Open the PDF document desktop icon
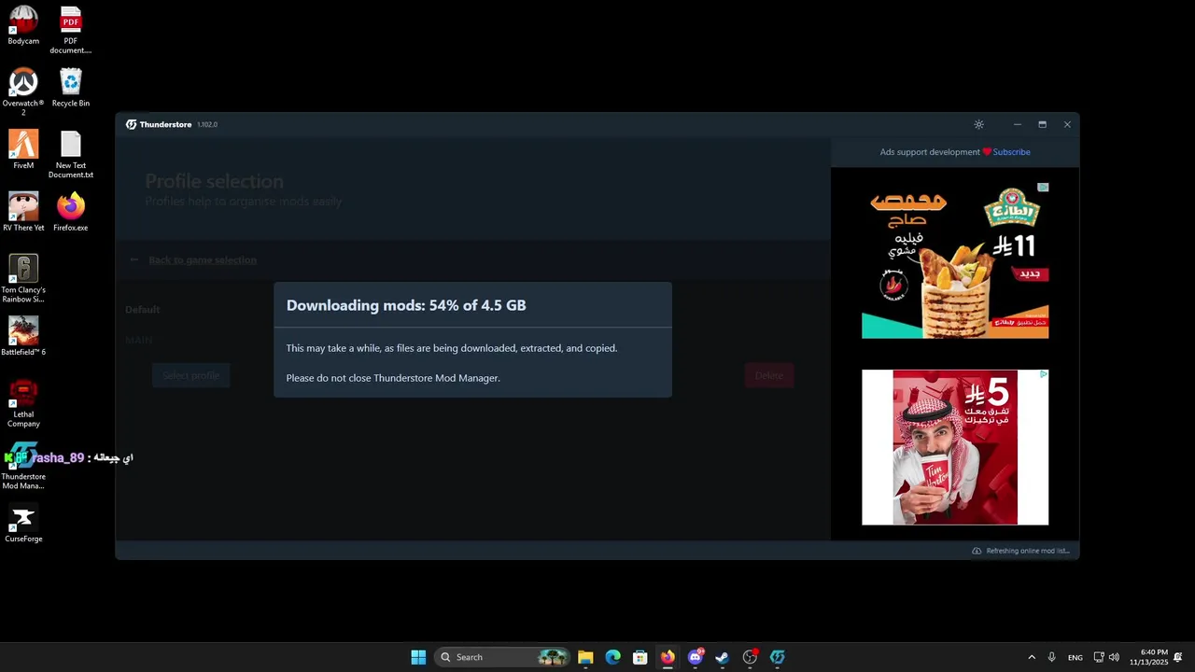Image resolution: width=1195 pixels, height=672 pixels. [x=70, y=30]
